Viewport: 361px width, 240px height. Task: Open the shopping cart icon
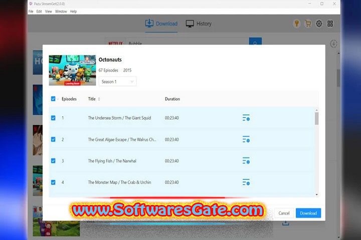click(x=308, y=23)
